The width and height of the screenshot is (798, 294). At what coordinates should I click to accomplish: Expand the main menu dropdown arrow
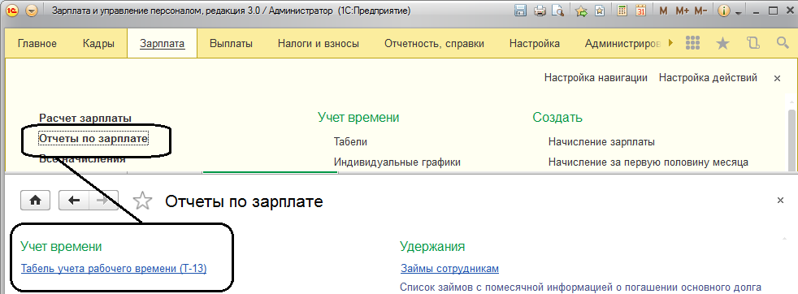(32, 11)
